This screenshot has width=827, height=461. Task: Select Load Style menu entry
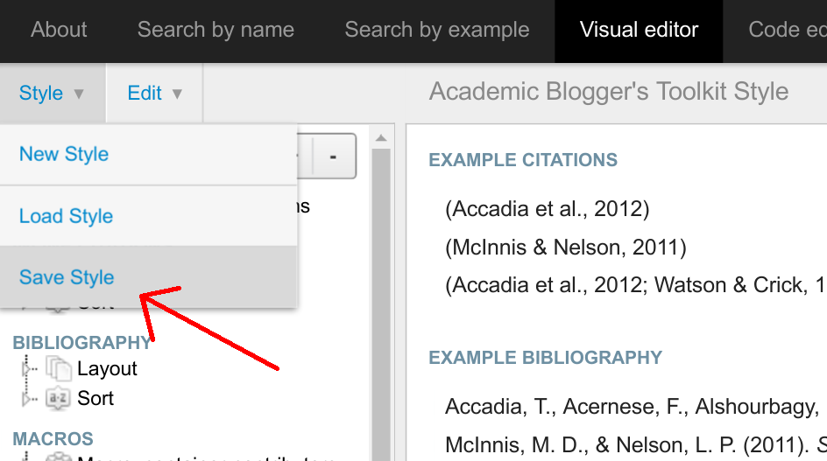point(67,216)
